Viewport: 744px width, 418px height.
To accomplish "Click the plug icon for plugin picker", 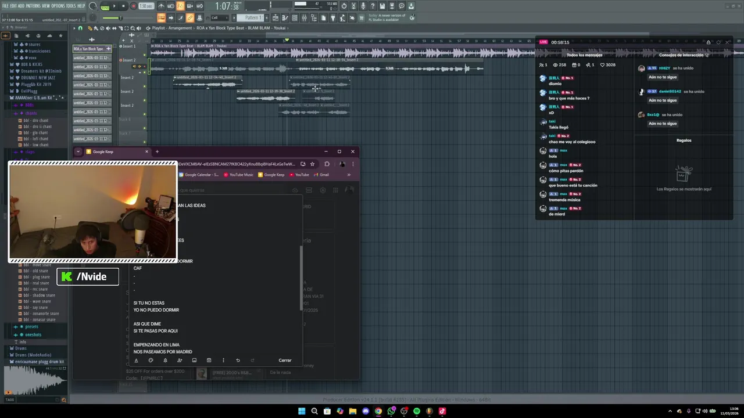I will (333, 18).
